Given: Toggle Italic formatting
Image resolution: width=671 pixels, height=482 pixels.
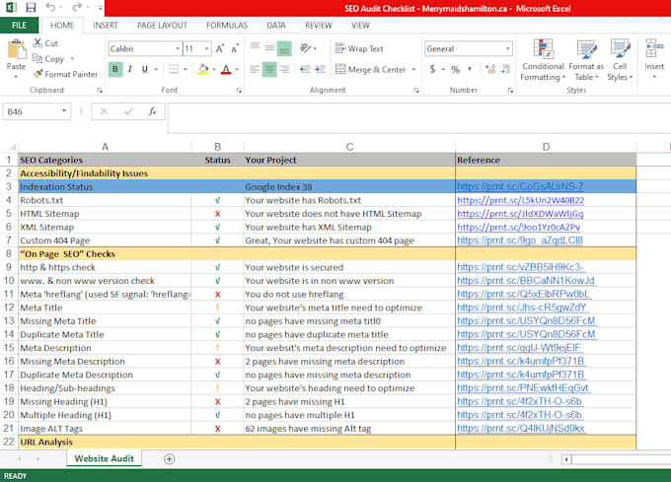Looking at the screenshot, I should [130, 69].
